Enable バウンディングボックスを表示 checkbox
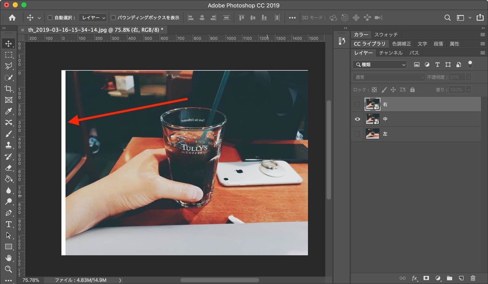488x284 pixels. tap(113, 18)
